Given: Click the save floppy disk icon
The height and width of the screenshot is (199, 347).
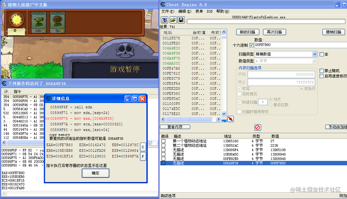Looking at the screenshot, I should pos(181,20).
